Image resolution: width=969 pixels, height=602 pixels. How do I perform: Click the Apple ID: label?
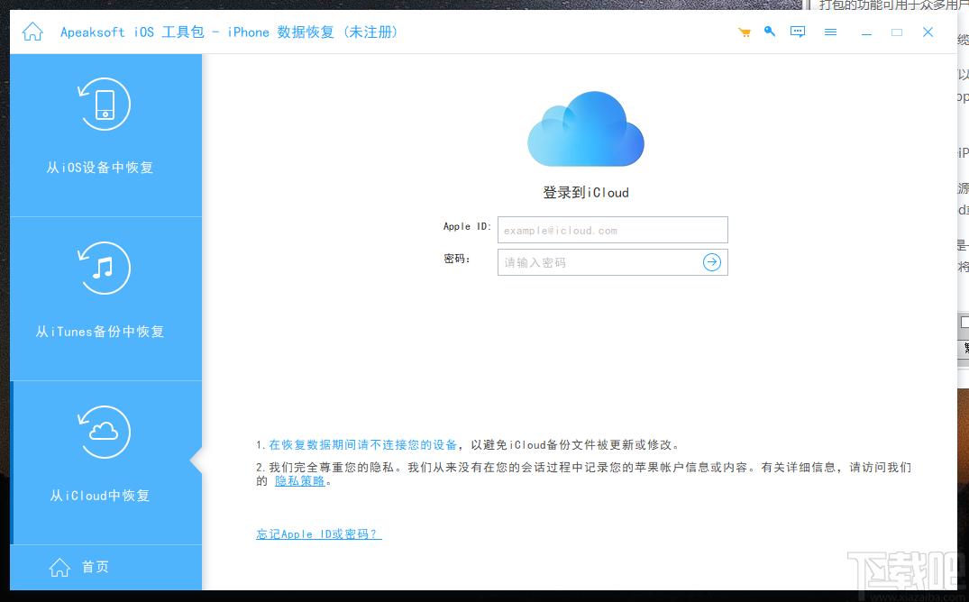(467, 227)
